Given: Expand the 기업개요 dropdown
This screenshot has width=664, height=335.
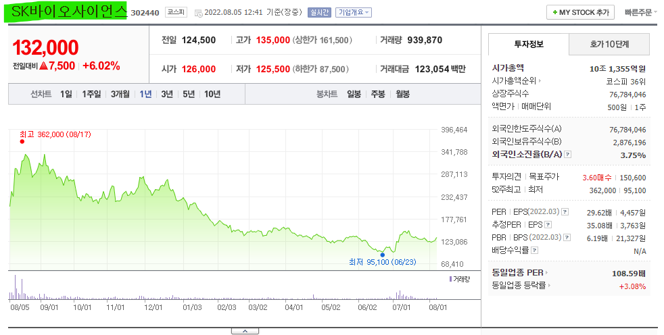Looking at the screenshot, I should tap(354, 12).
